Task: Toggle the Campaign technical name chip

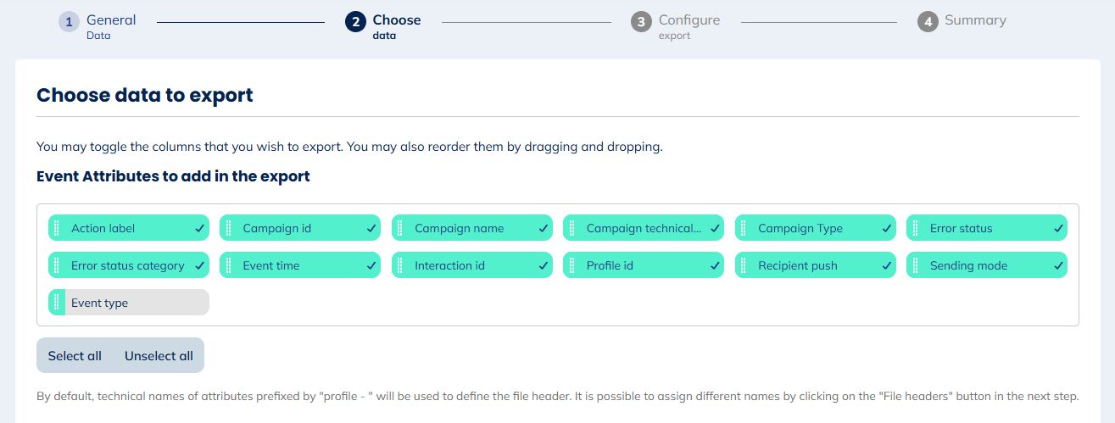Action: tap(644, 228)
